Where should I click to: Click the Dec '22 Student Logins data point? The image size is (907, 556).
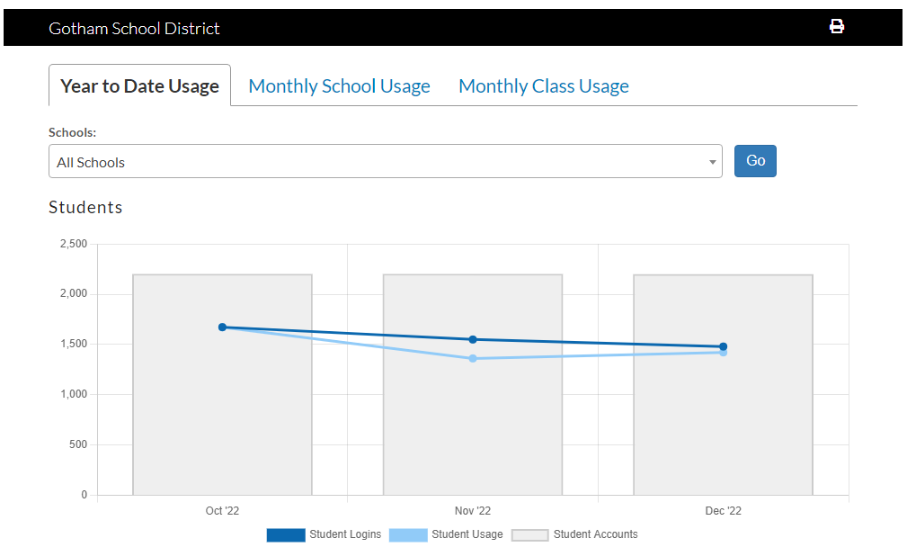coord(723,345)
